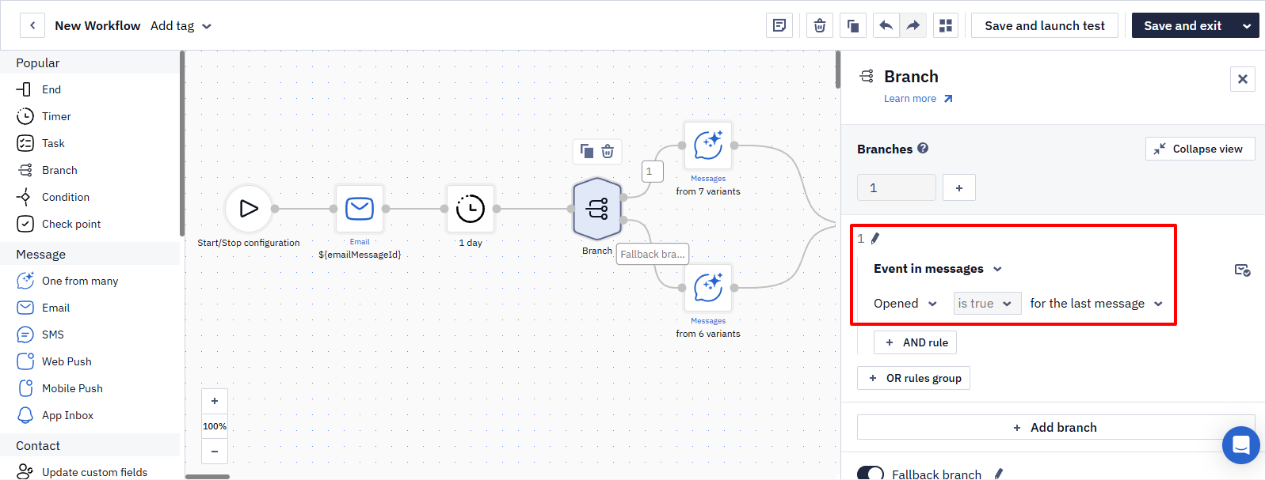Choose Web Push from the Message list
This screenshot has width=1265, height=480.
pos(67,361)
